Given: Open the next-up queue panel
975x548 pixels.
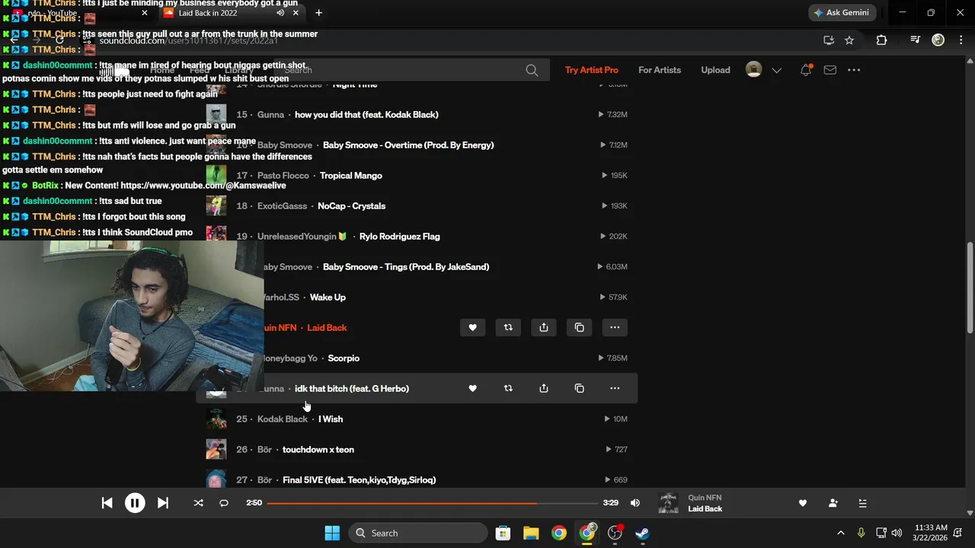Looking at the screenshot, I should pyautogui.click(x=862, y=503).
